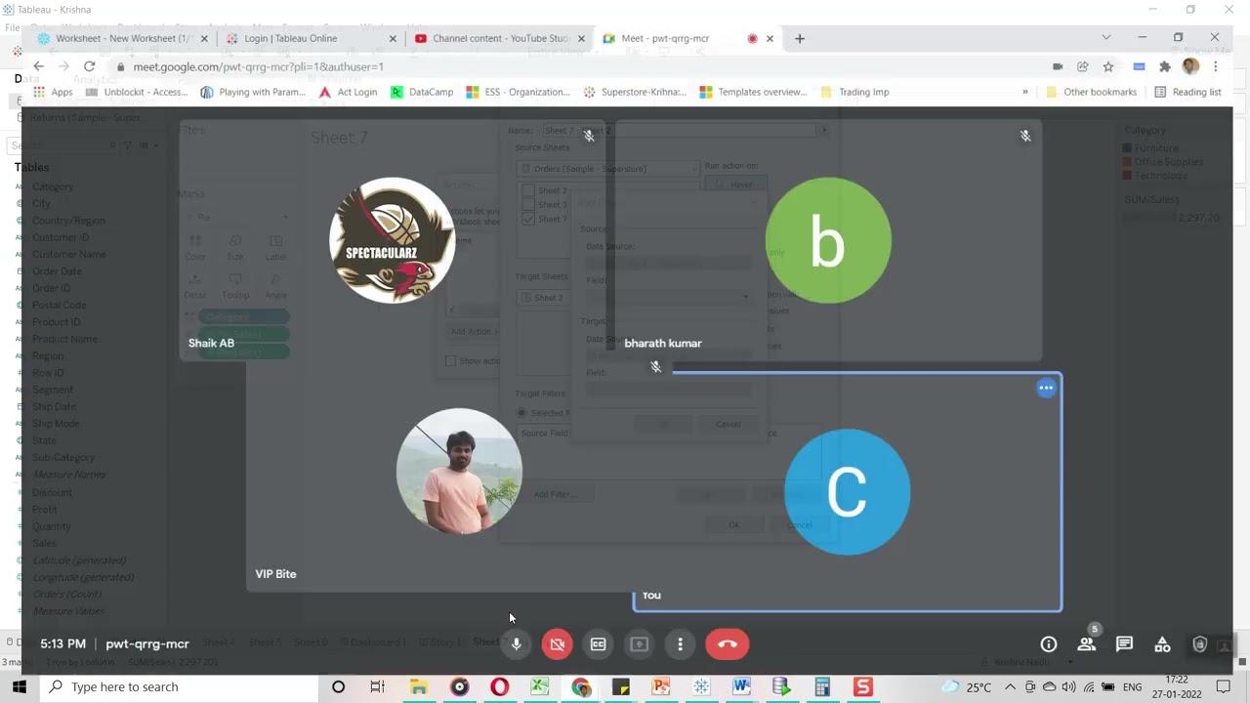Close the YouTube Studio tab
The image size is (1250, 703).
tap(581, 38)
